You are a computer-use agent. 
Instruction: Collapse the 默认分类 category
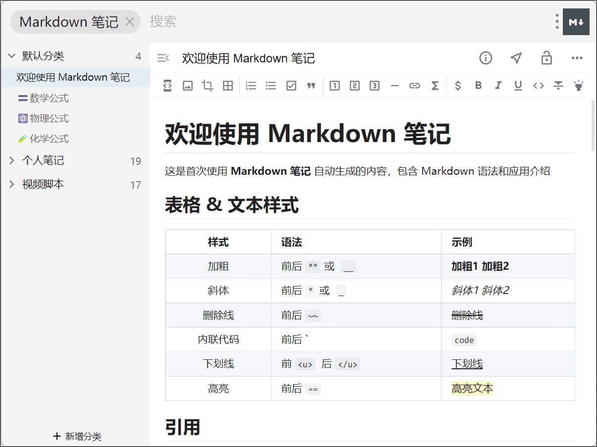pyautogui.click(x=12, y=56)
